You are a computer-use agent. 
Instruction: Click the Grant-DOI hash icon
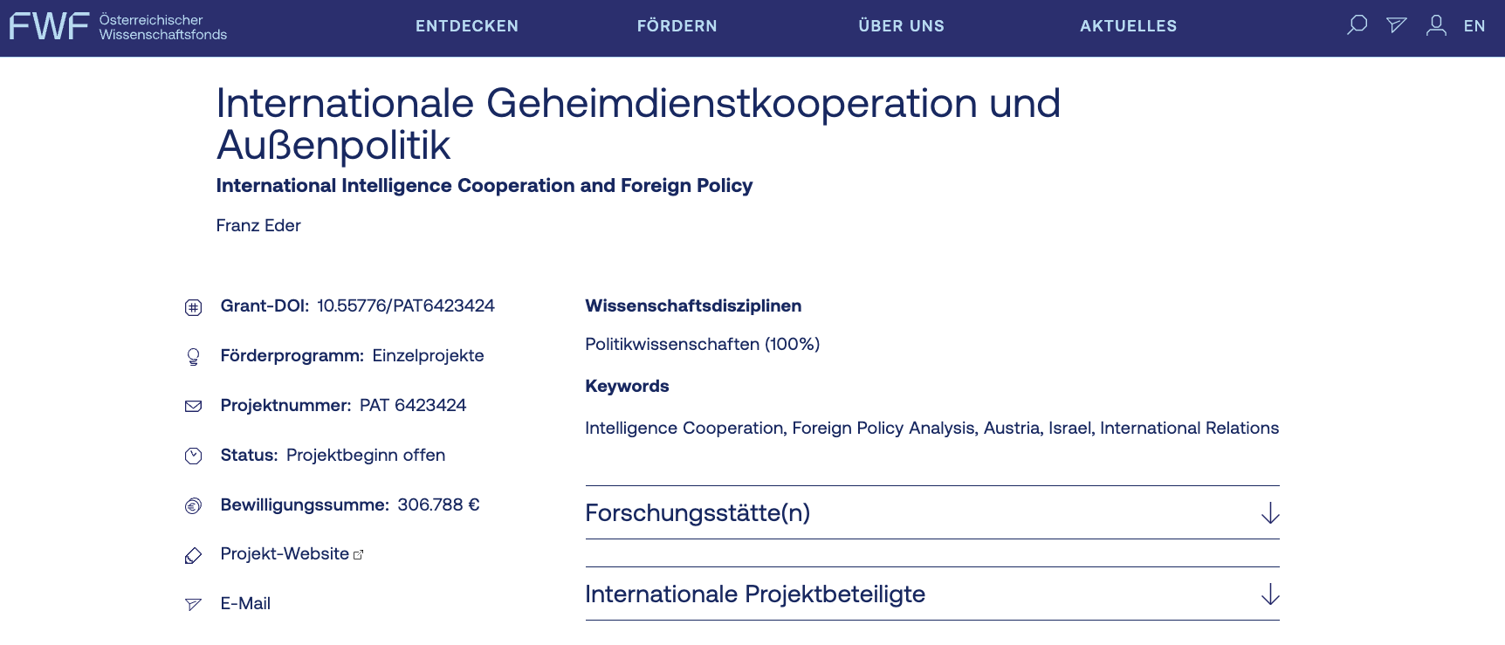coord(194,307)
